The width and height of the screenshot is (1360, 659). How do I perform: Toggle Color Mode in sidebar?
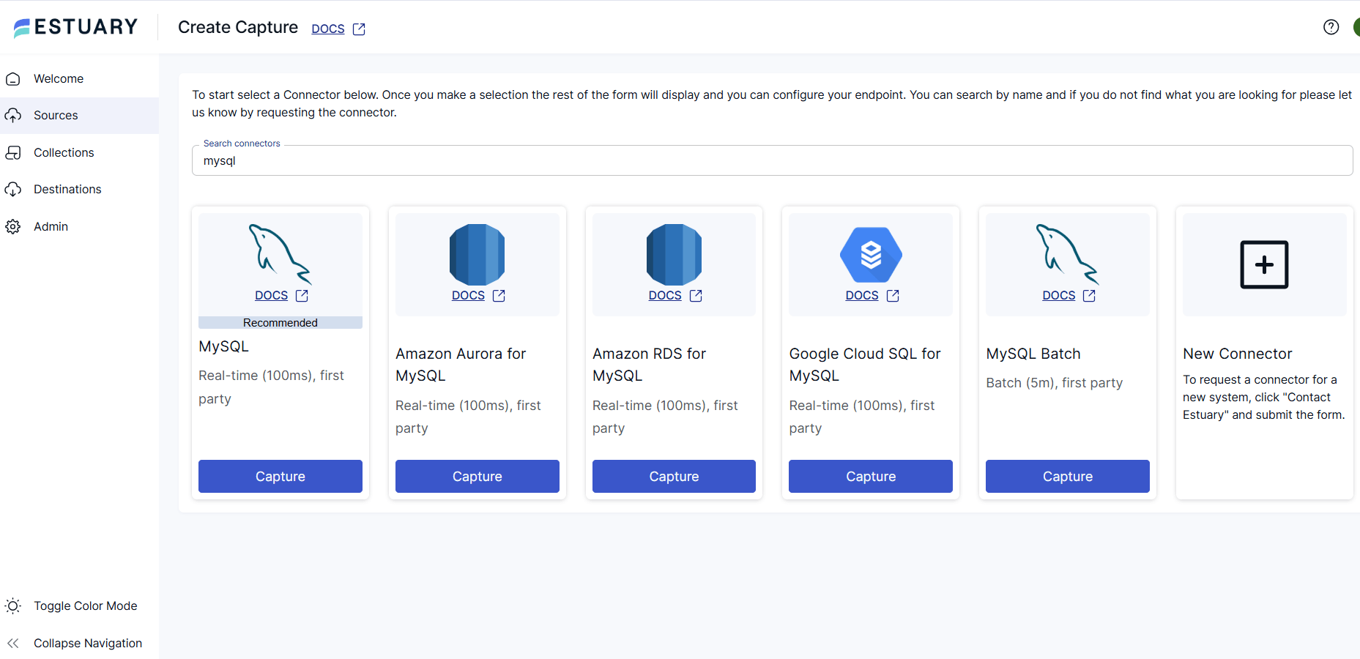click(85, 606)
